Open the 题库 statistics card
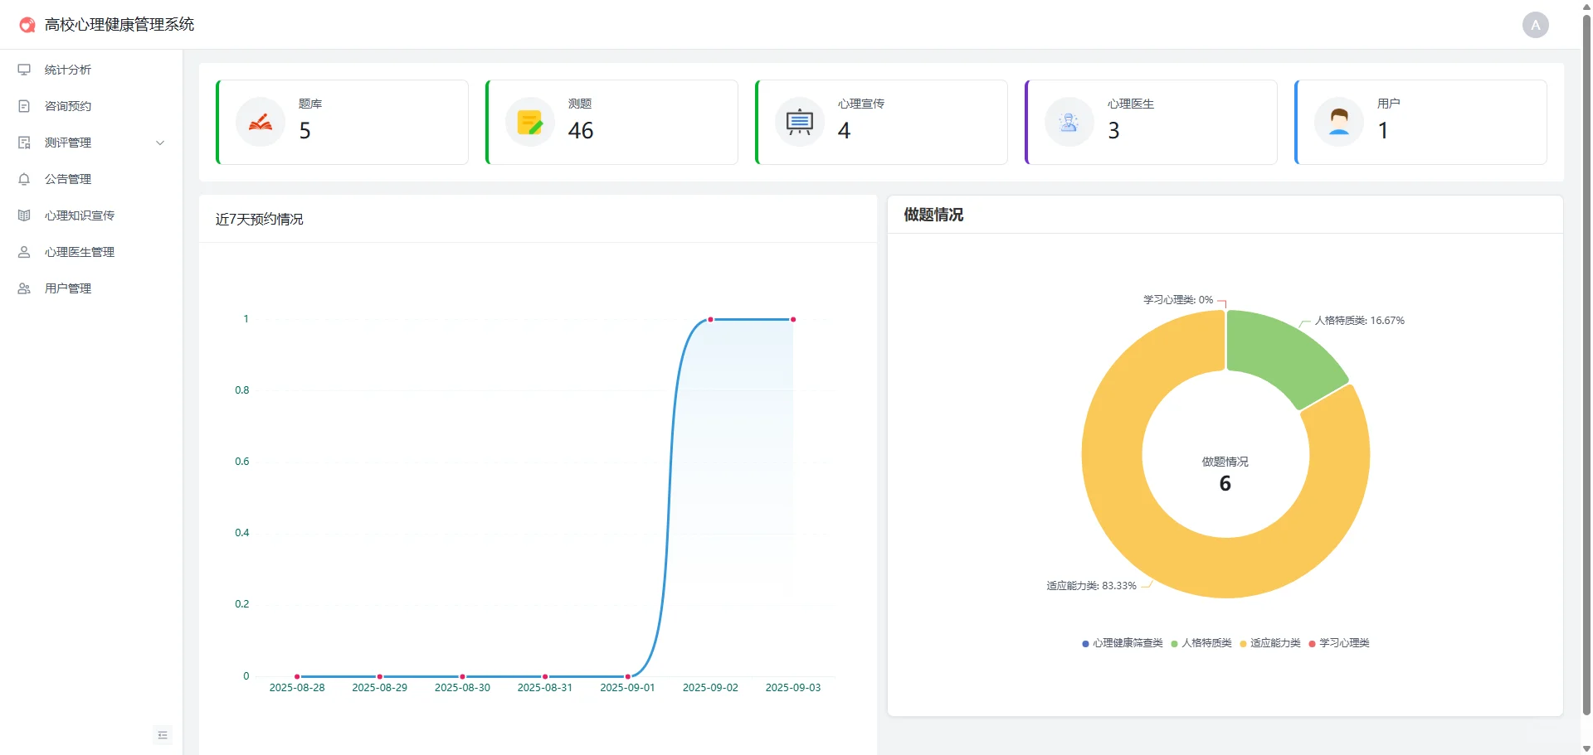Screen dimensions: 1593x755 (342, 121)
